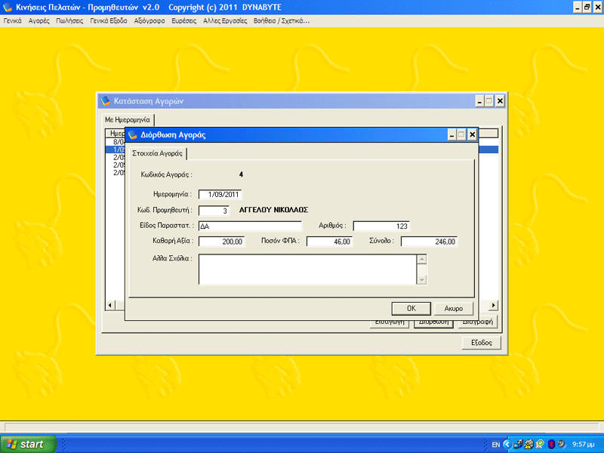
Task: Click the Κωδ. Προμηθευτή input field
Action: click(x=214, y=211)
